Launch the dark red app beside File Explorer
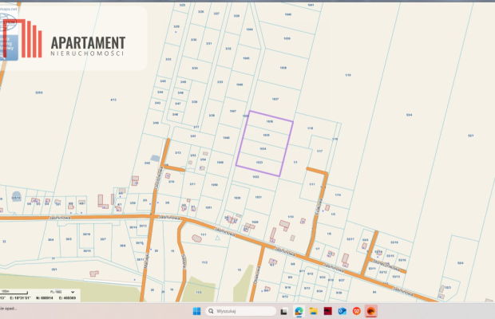The height and width of the screenshot is (319, 495). [327, 309]
